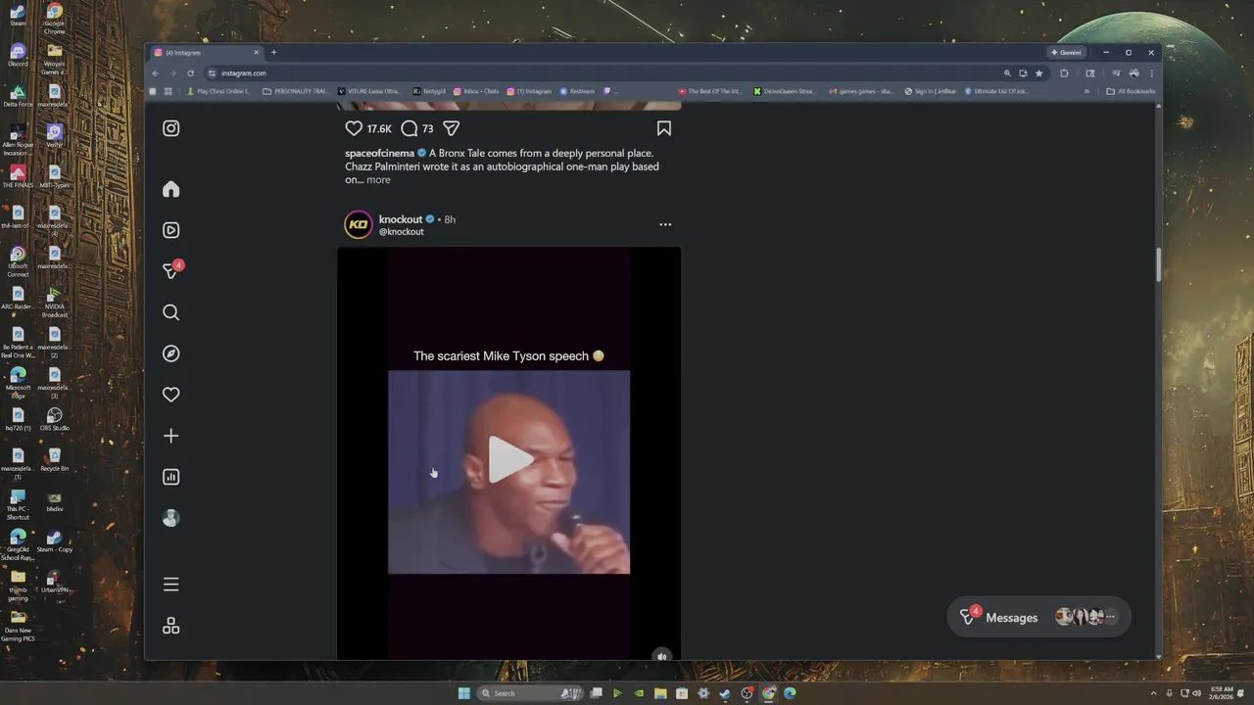Open The Best Of The Int... bookmark
1254x705 pixels.
[x=710, y=91]
